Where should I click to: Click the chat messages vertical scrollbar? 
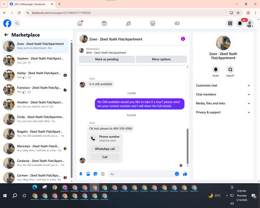click(187, 146)
